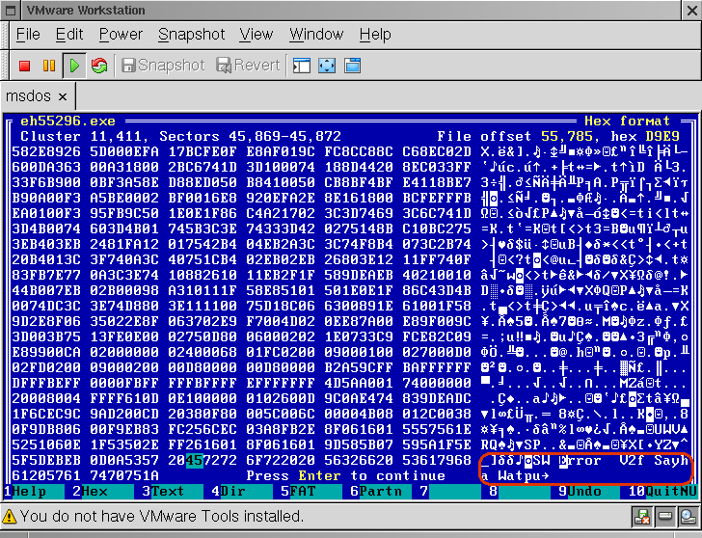The image size is (702, 538).
Task: Click the green Power On play icon
Action: (74, 66)
